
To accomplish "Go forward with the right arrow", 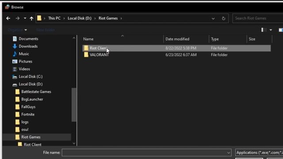I will point(18,19).
